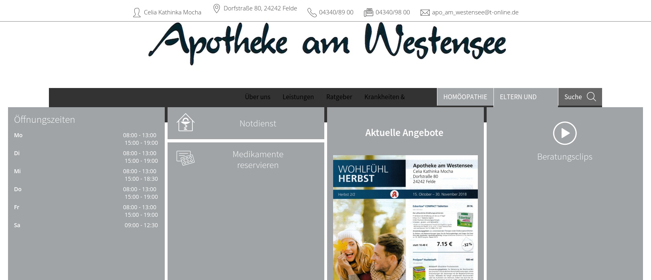Image resolution: width=651 pixels, height=280 pixels.
Task: Click the name Celia Kathinka Mocha
Action: click(173, 12)
